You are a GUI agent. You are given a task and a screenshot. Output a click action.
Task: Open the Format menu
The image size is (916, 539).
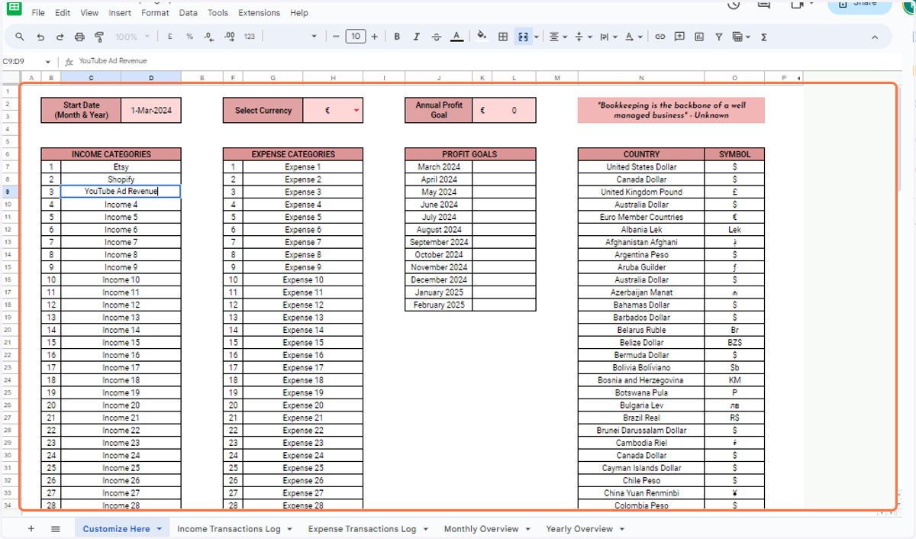tap(156, 13)
